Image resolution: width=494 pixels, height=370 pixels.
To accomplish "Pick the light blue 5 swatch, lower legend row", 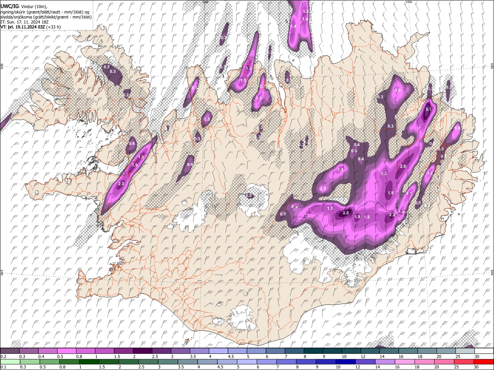I will coord(247,362).
